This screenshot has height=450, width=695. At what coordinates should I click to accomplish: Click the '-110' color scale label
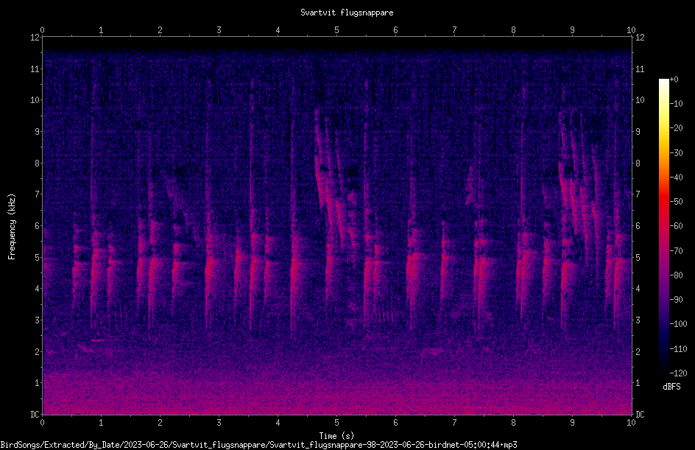coord(679,349)
